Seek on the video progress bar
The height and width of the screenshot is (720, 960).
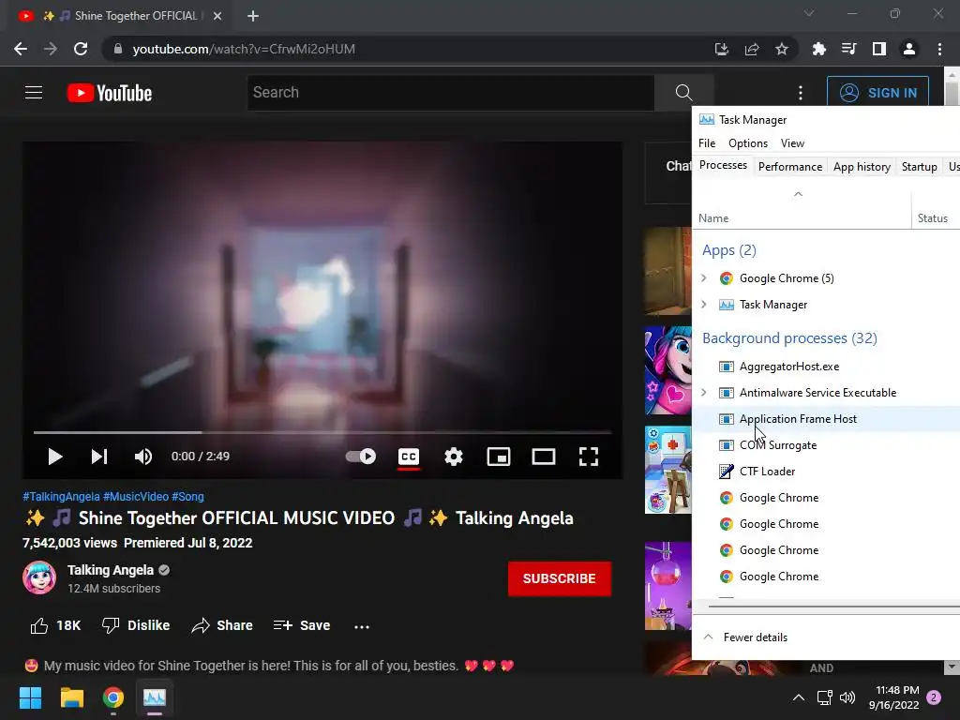pos(322,432)
